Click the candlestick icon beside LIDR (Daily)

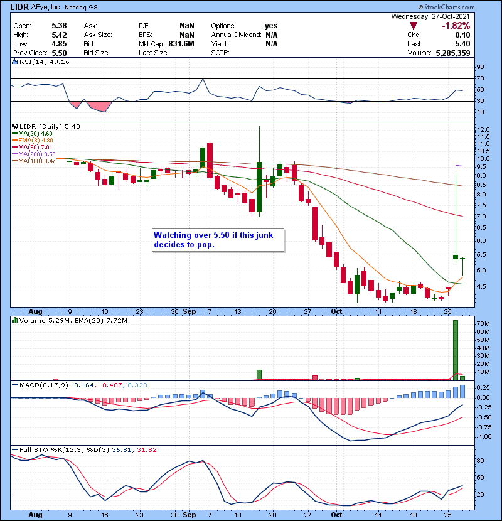point(14,126)
